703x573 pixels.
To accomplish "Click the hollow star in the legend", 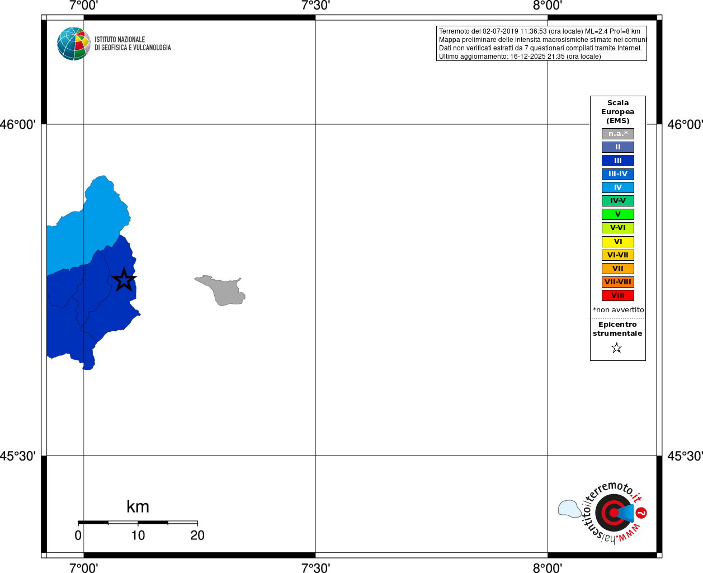I will click(x=617, y=348).
